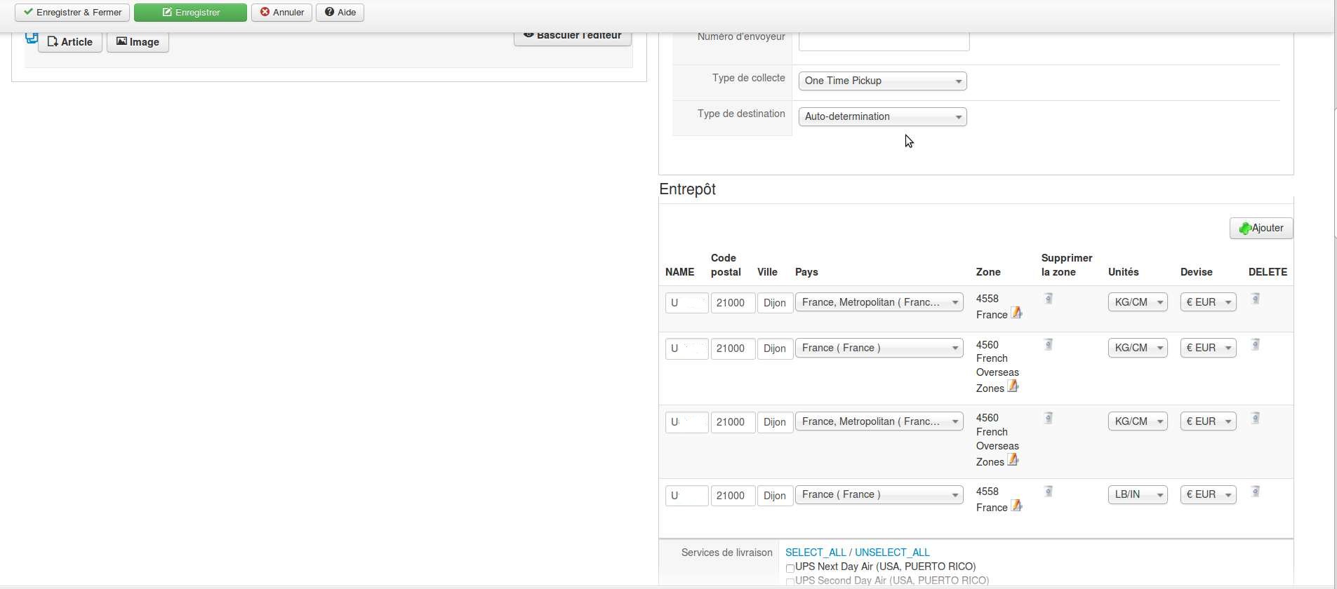Open Pays dropdown in first warehouse row
Viewport: 1337px width, 589px height.
[879, 303]
